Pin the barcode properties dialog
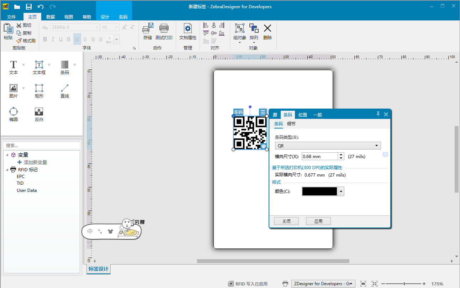The width and height of the screenshot is (460, 288). (378, 114)
